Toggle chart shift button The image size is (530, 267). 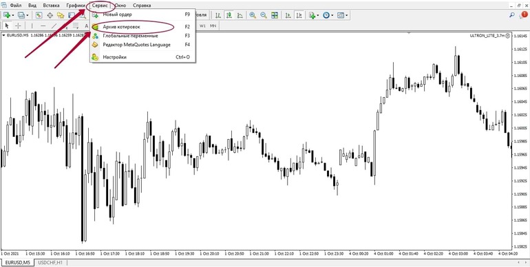click(299, 15)
